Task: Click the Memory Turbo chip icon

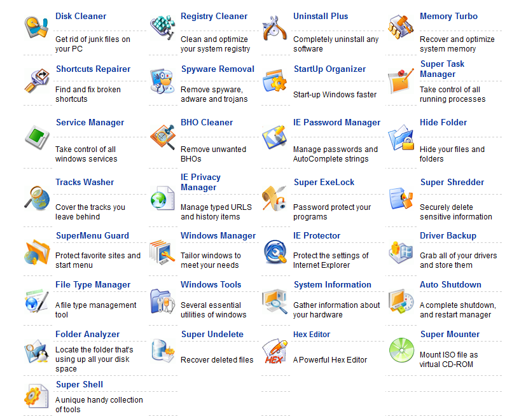Action: 401,27
